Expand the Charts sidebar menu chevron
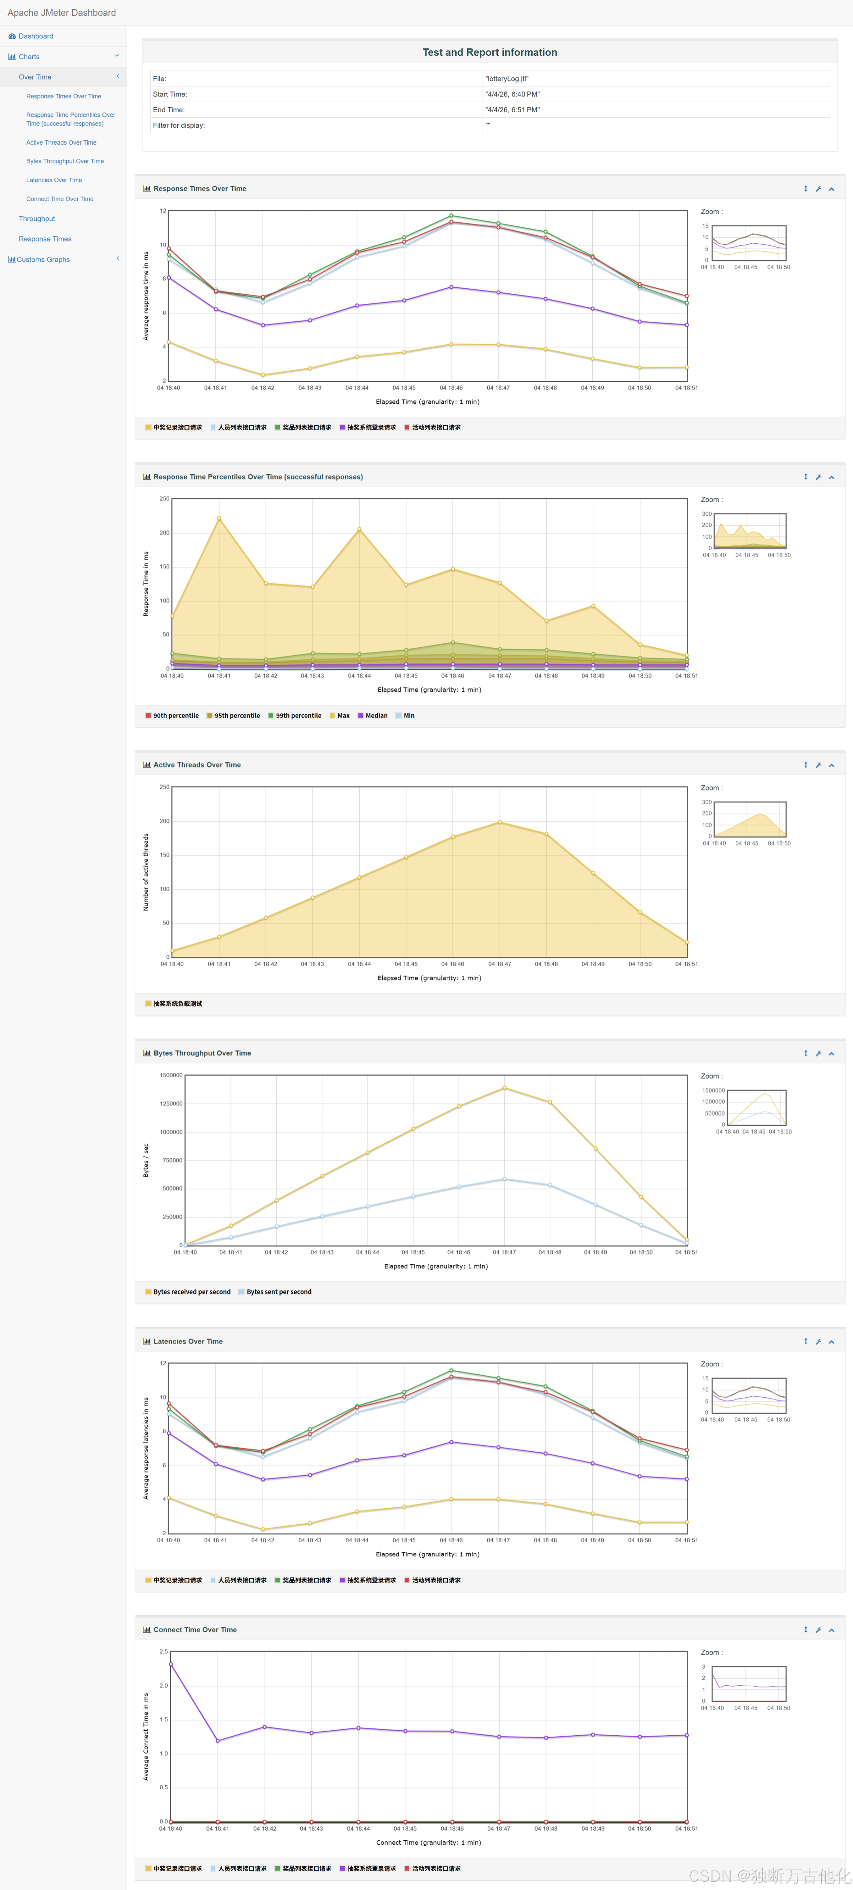Screen dimensions: 853x1890 point(117,56)
